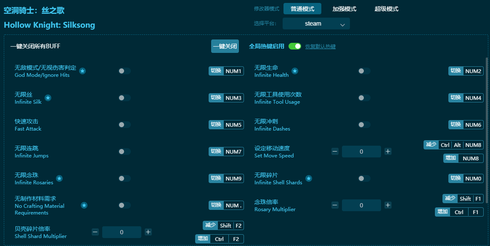
Task: Click star icon beside Infinite Rosaries
Action: (x=59, y=178)
